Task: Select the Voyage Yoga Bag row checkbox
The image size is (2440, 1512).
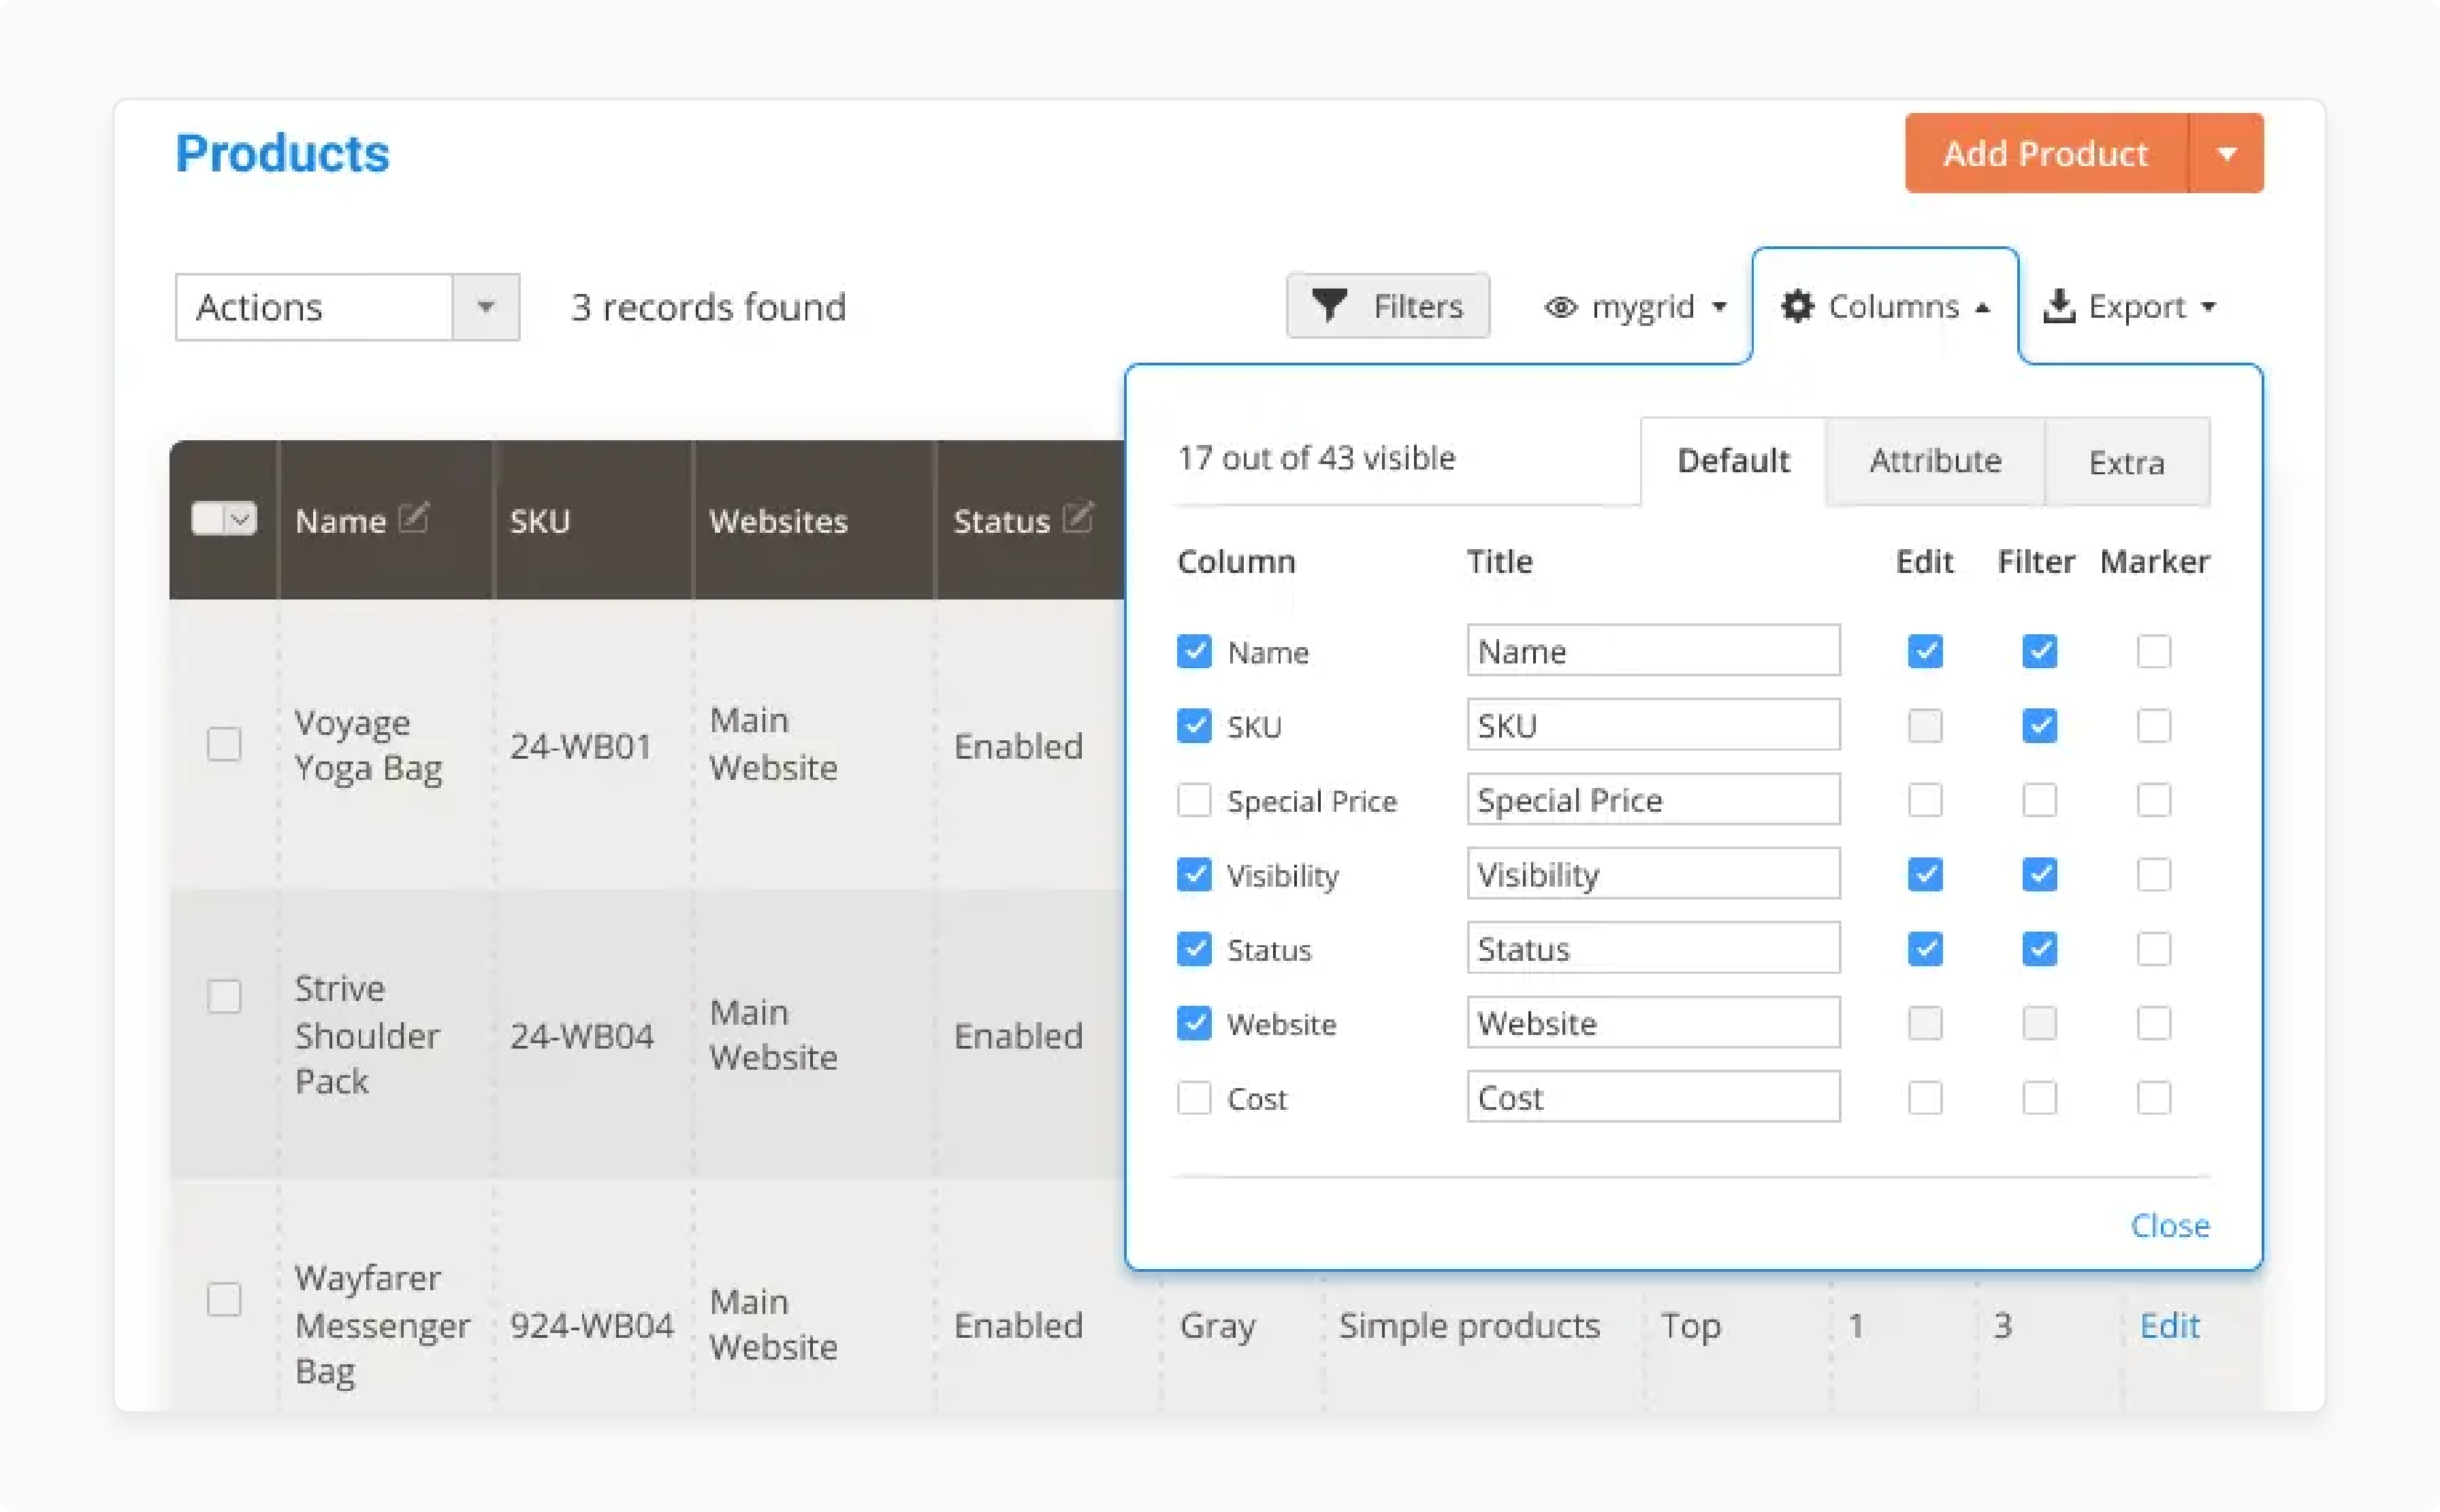Action: (224, 744)
